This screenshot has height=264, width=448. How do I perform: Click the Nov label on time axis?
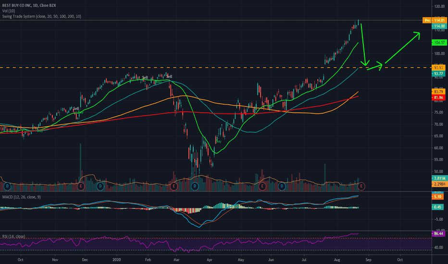55,260
